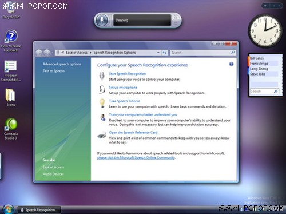Open Advanced speech options
The image size is (286, 214).
coord(62,64)
